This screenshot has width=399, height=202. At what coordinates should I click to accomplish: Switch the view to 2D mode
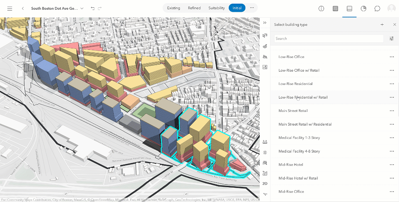[x=265, y=184]
